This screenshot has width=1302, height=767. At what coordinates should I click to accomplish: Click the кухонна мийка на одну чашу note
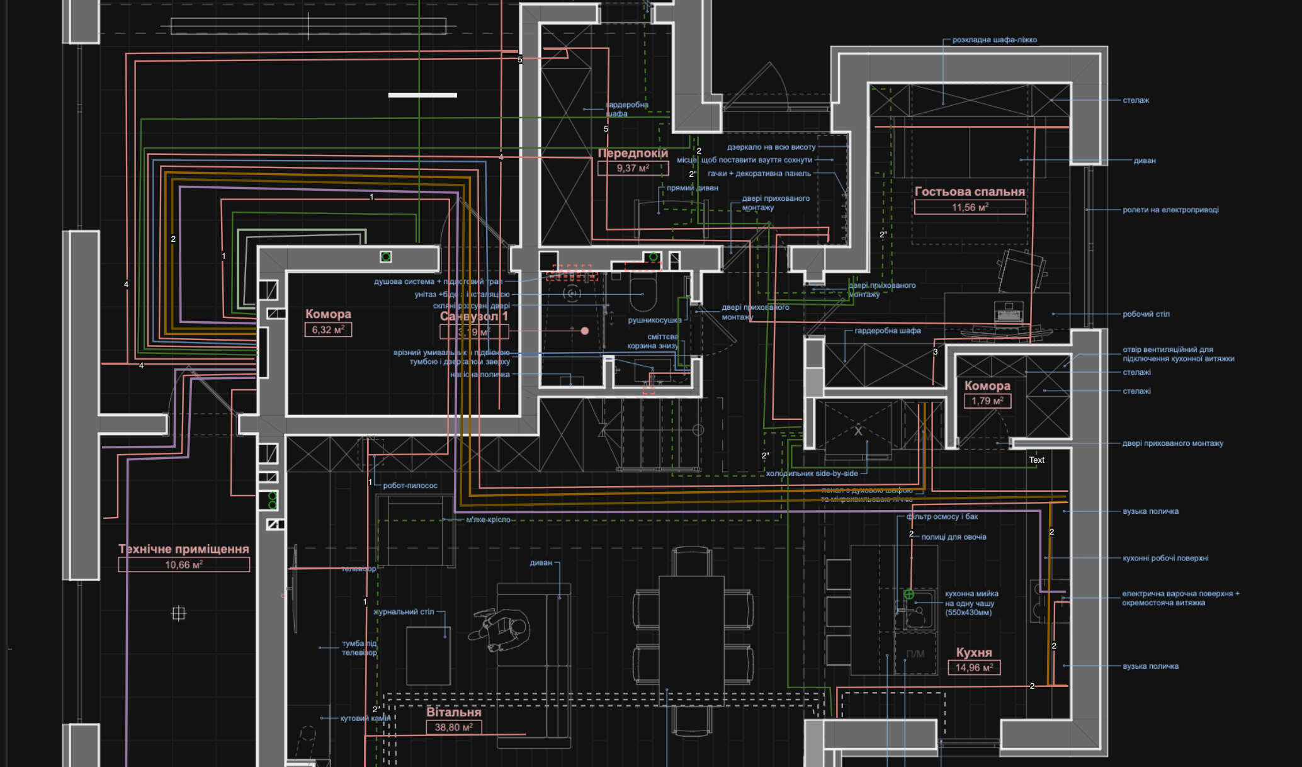click(x=971, y=603)
